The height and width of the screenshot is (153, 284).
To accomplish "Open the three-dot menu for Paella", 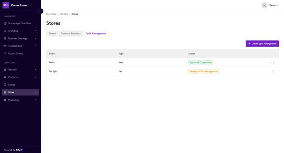I will click(x=273, y=62).
